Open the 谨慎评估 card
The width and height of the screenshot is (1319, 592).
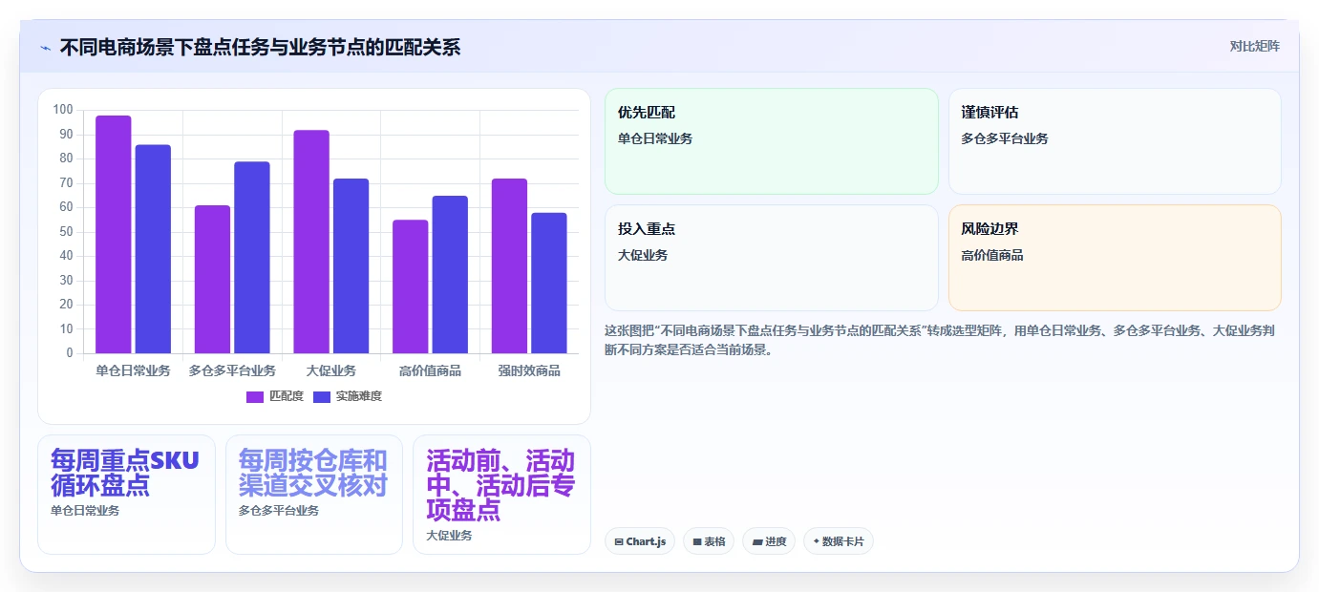tap(1115, 141)
